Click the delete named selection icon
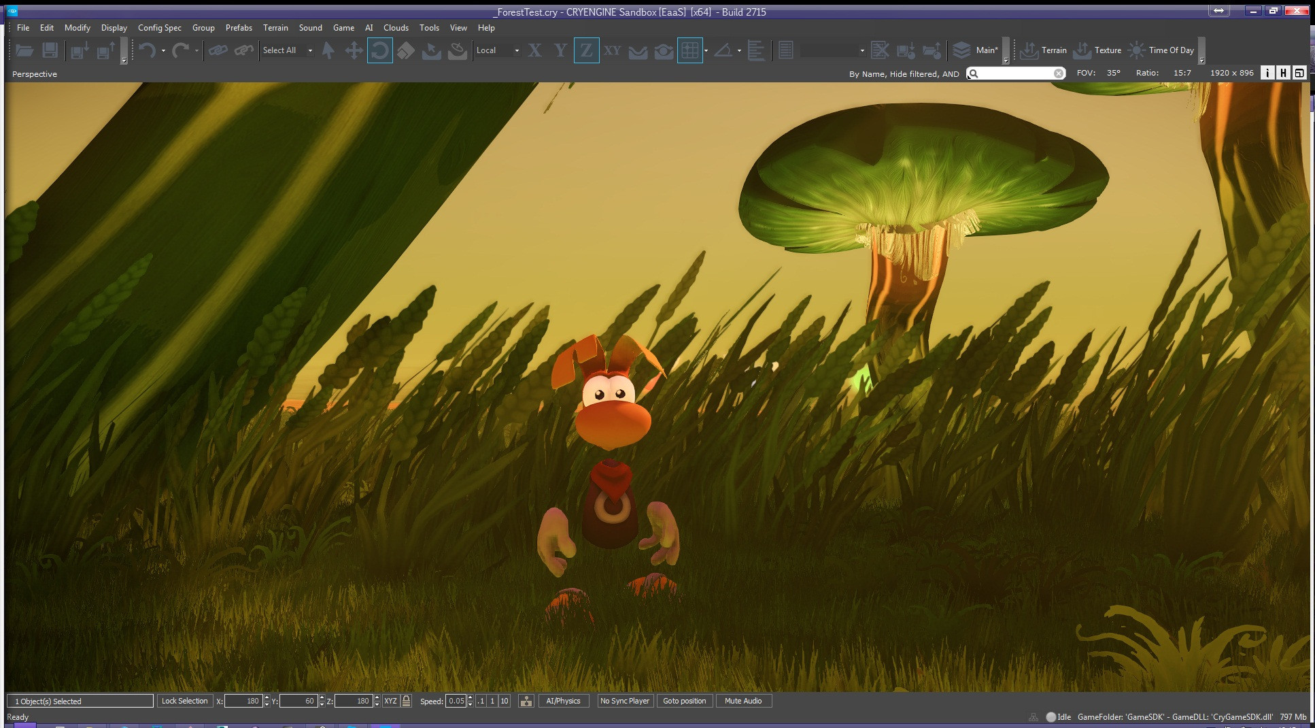 pyautogui.click(x=880, y=50)
